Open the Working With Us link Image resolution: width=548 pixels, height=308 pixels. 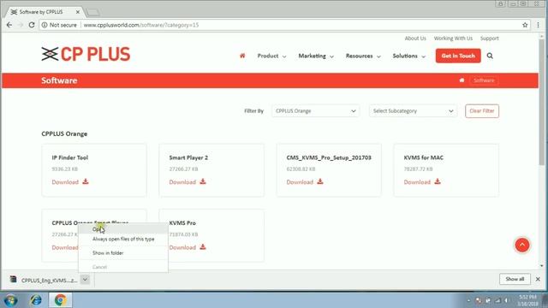point(453,38)
